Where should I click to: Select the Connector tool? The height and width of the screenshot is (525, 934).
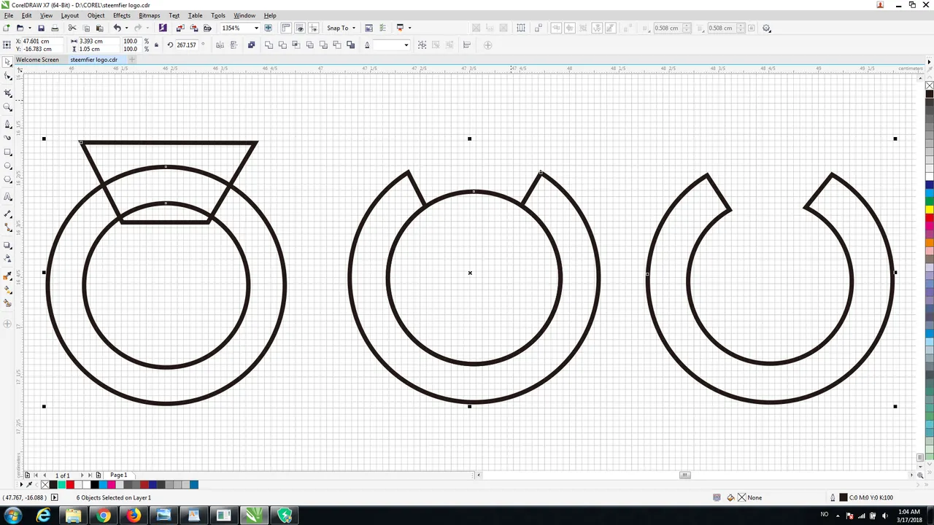tap(9, 228)
